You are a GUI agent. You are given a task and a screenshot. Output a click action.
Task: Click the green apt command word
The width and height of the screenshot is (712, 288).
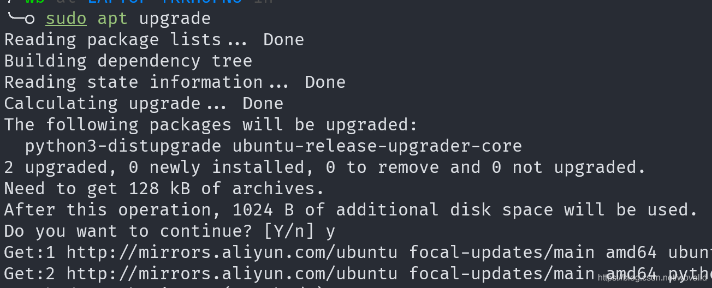coord(112,19)
